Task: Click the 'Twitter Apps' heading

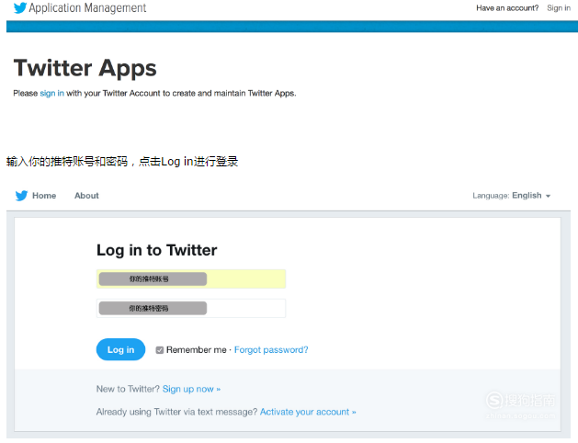Action: click(85, 68)
